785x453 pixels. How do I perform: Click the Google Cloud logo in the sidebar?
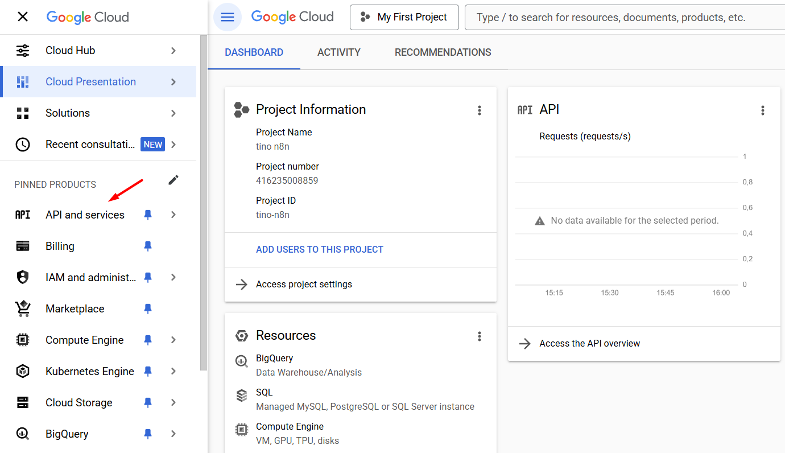point(88,17)
